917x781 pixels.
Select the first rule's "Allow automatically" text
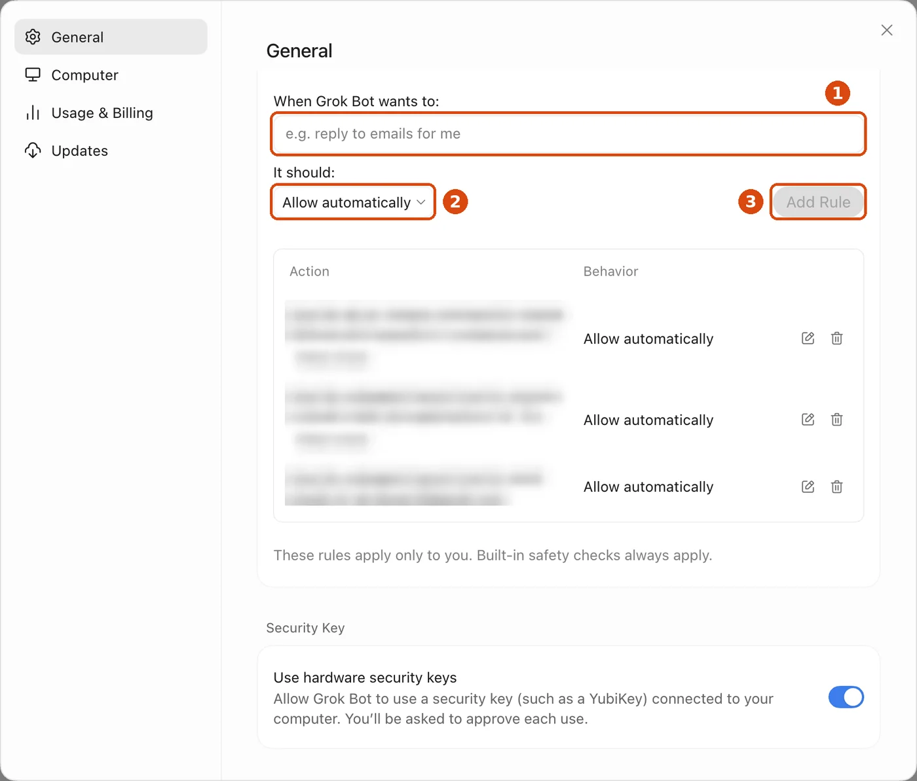(x=648, y=339)
